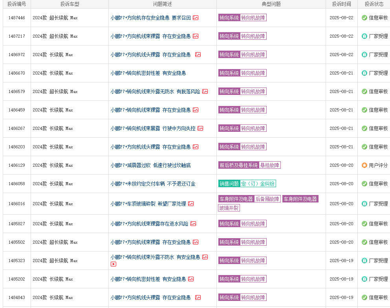The height and width of the screenshot is (308, 390).
Task: Click 用户评分 status text
Action: (x=378, y=165)
